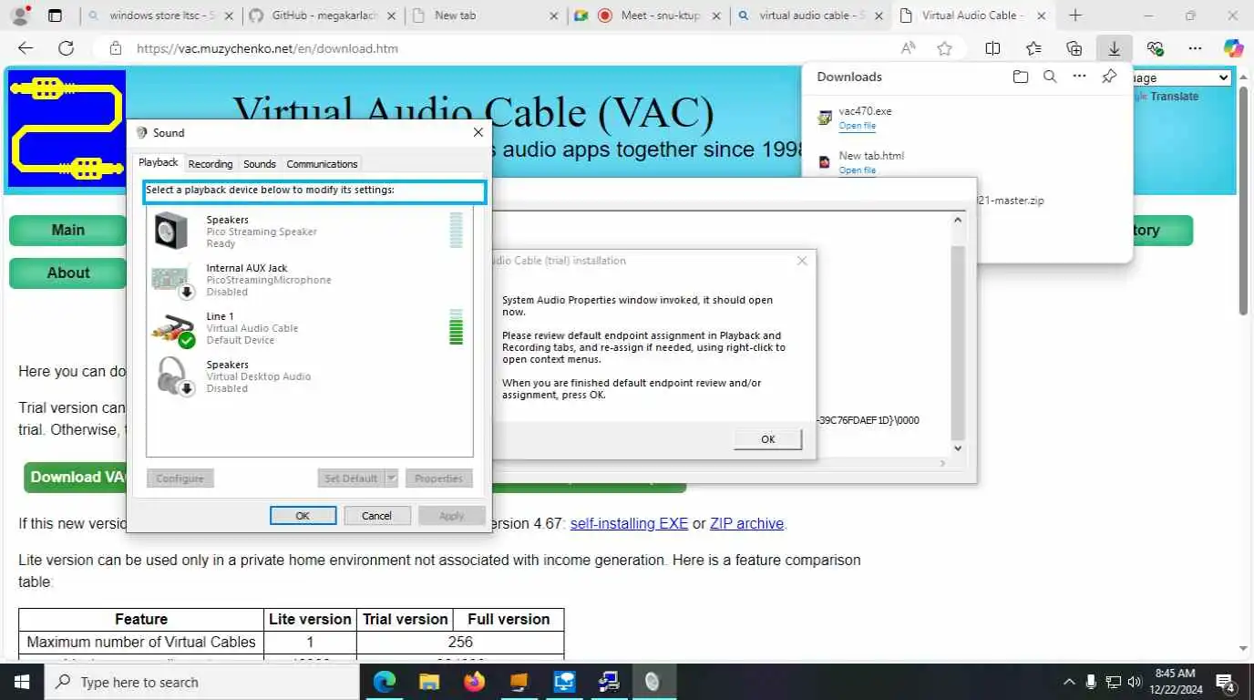Go back in the browser
Screen dimensions: 1254x700
pyautogui.click(x=26, y=48)
